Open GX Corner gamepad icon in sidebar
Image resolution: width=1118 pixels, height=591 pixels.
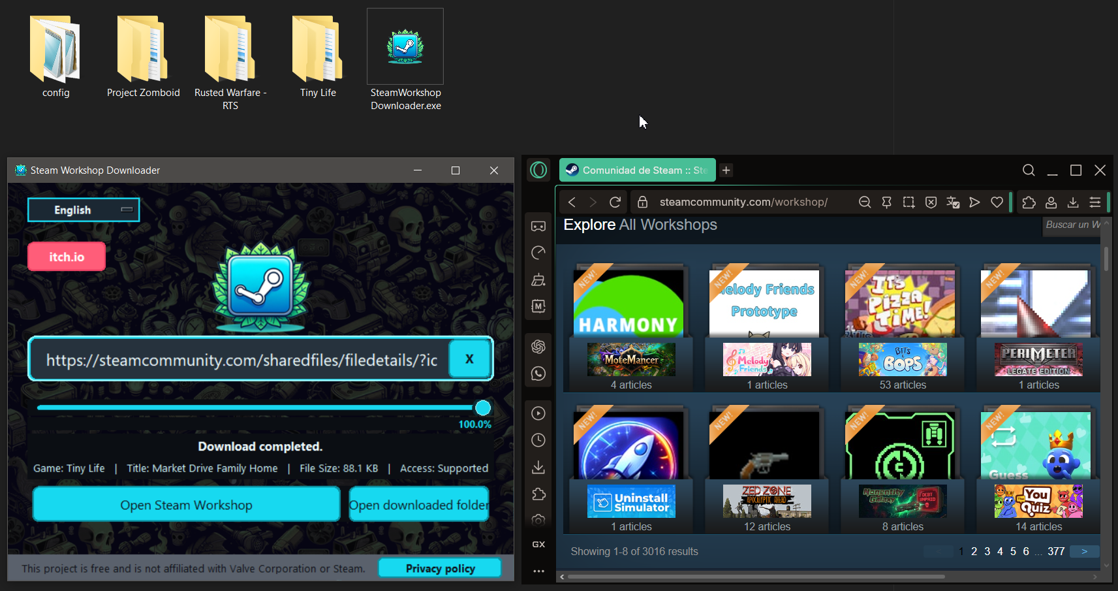538,226
